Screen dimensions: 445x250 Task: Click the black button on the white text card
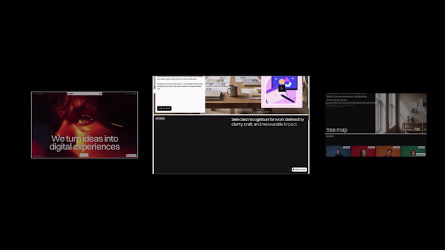coord(164,108)
